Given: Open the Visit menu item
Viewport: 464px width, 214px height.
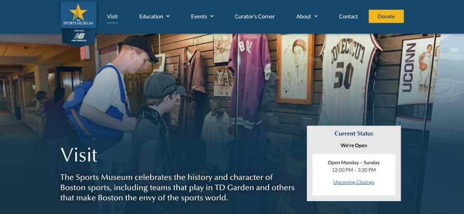Looking at the screenshot, I should tap(112, 17).
